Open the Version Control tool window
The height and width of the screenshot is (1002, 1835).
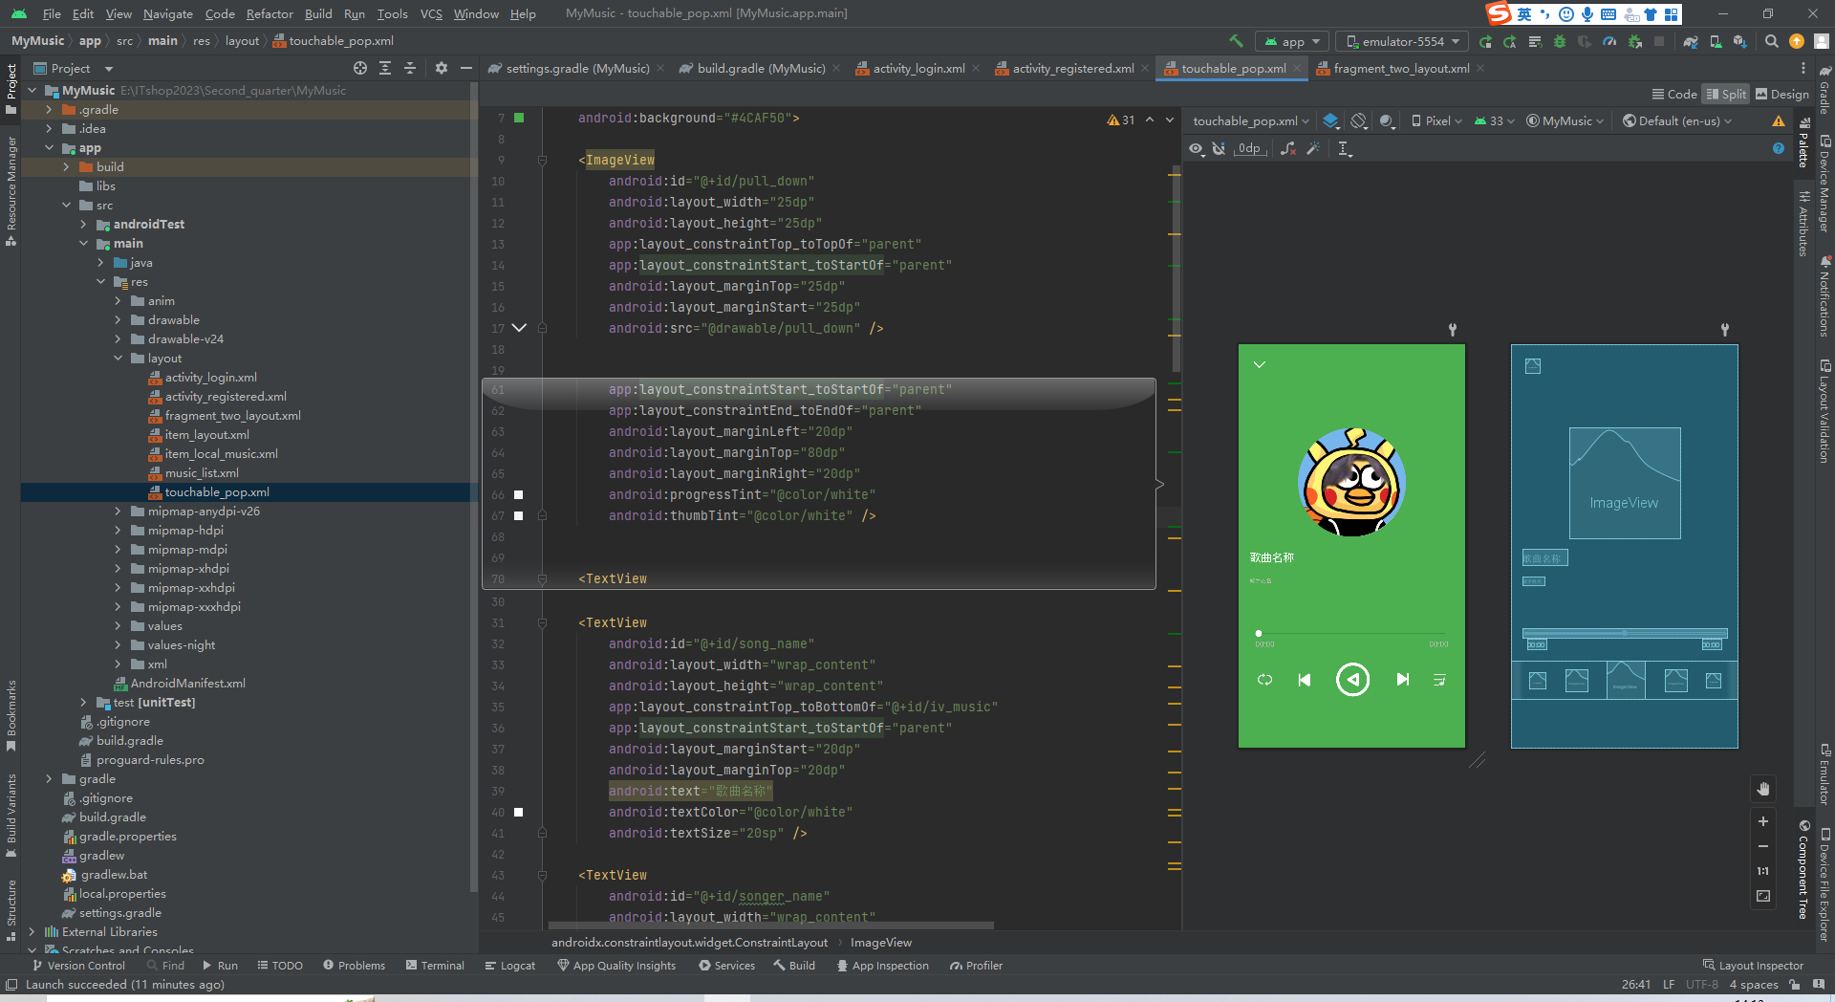coord(78,966)
